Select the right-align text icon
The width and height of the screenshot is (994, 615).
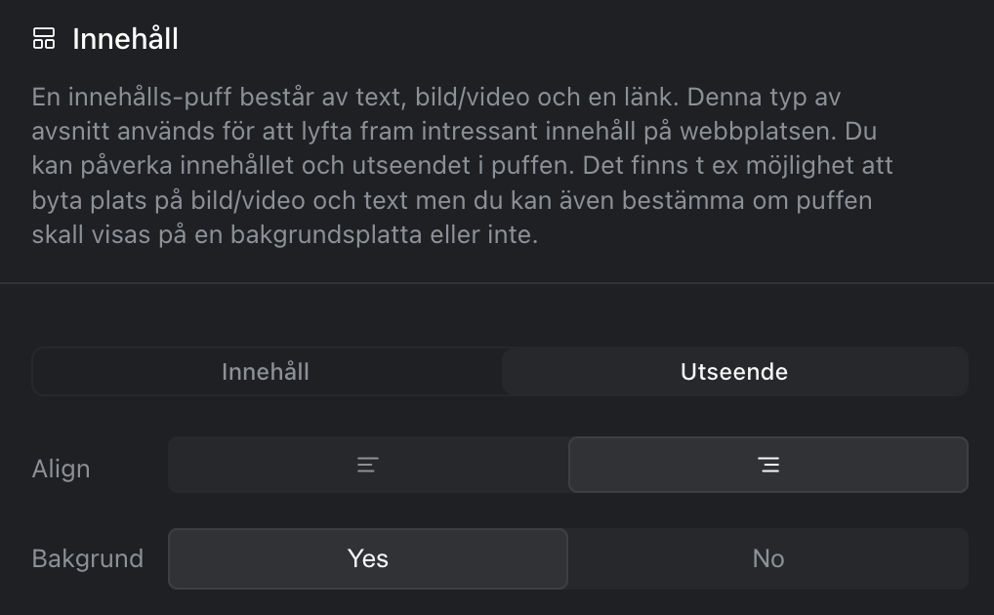pos(768,465)
